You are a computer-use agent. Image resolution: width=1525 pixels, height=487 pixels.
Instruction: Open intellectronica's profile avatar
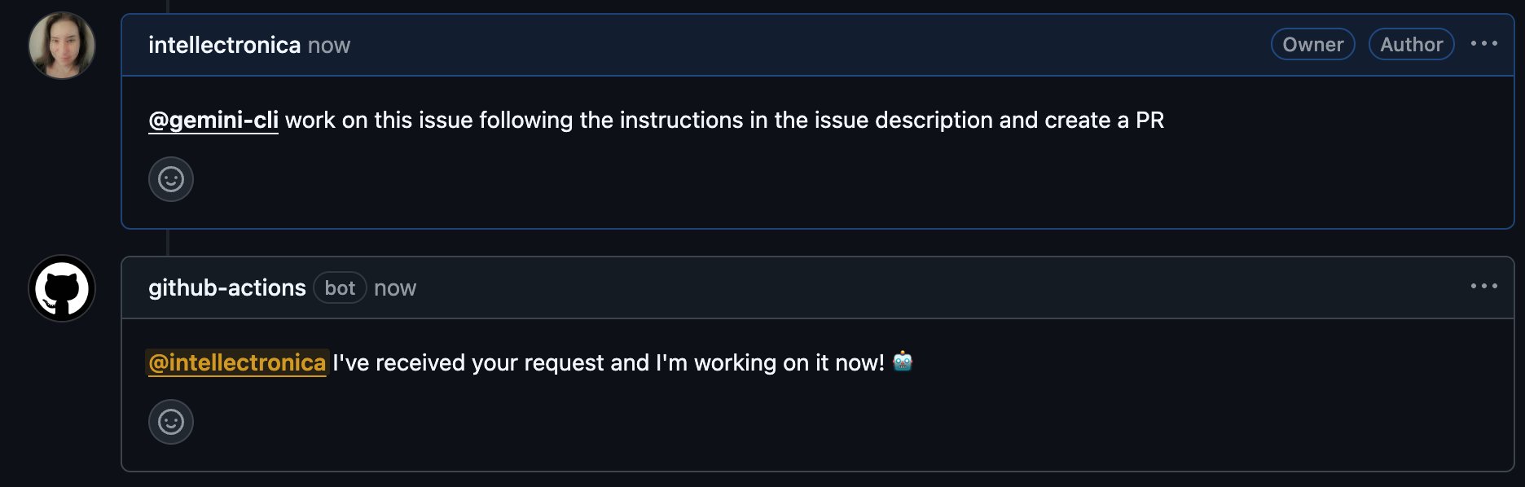[x=62, y=46]
